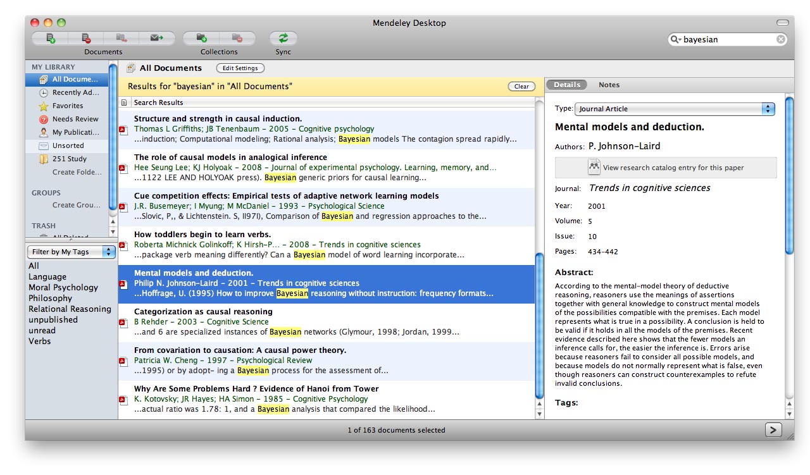The width and height of the screenshot is (810, 475).
Task: Click the Create Collection folder icon
Action: pos(201,39)
